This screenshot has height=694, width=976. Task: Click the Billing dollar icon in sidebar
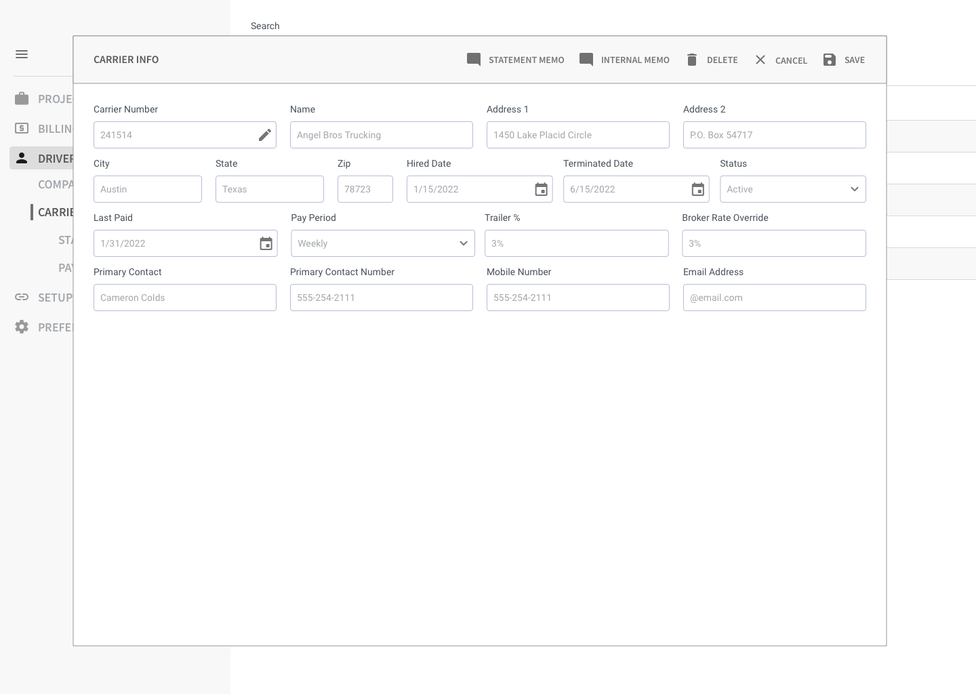[22, 128]
